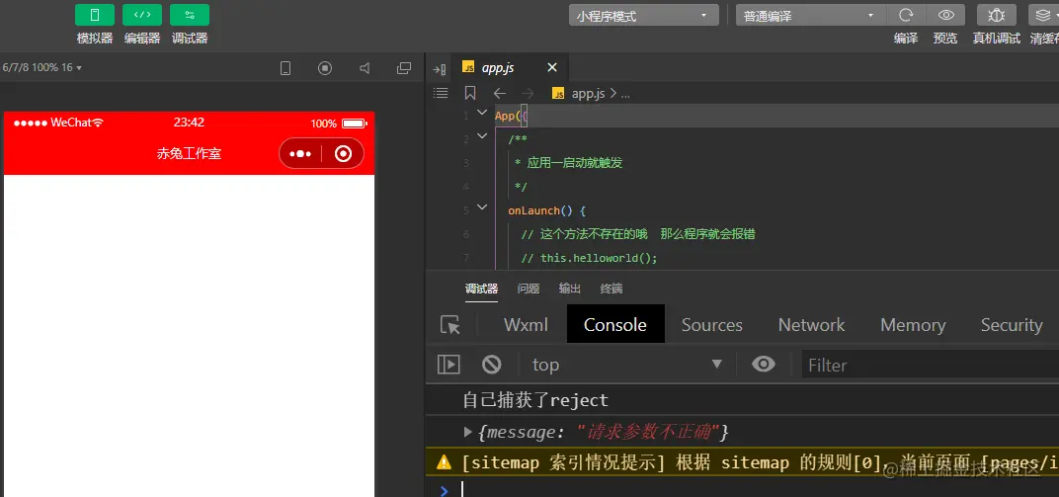Open the 小程序模式 mode dropdown
1059x497 pixels.
pyautogui.click(x=644, y=16)
